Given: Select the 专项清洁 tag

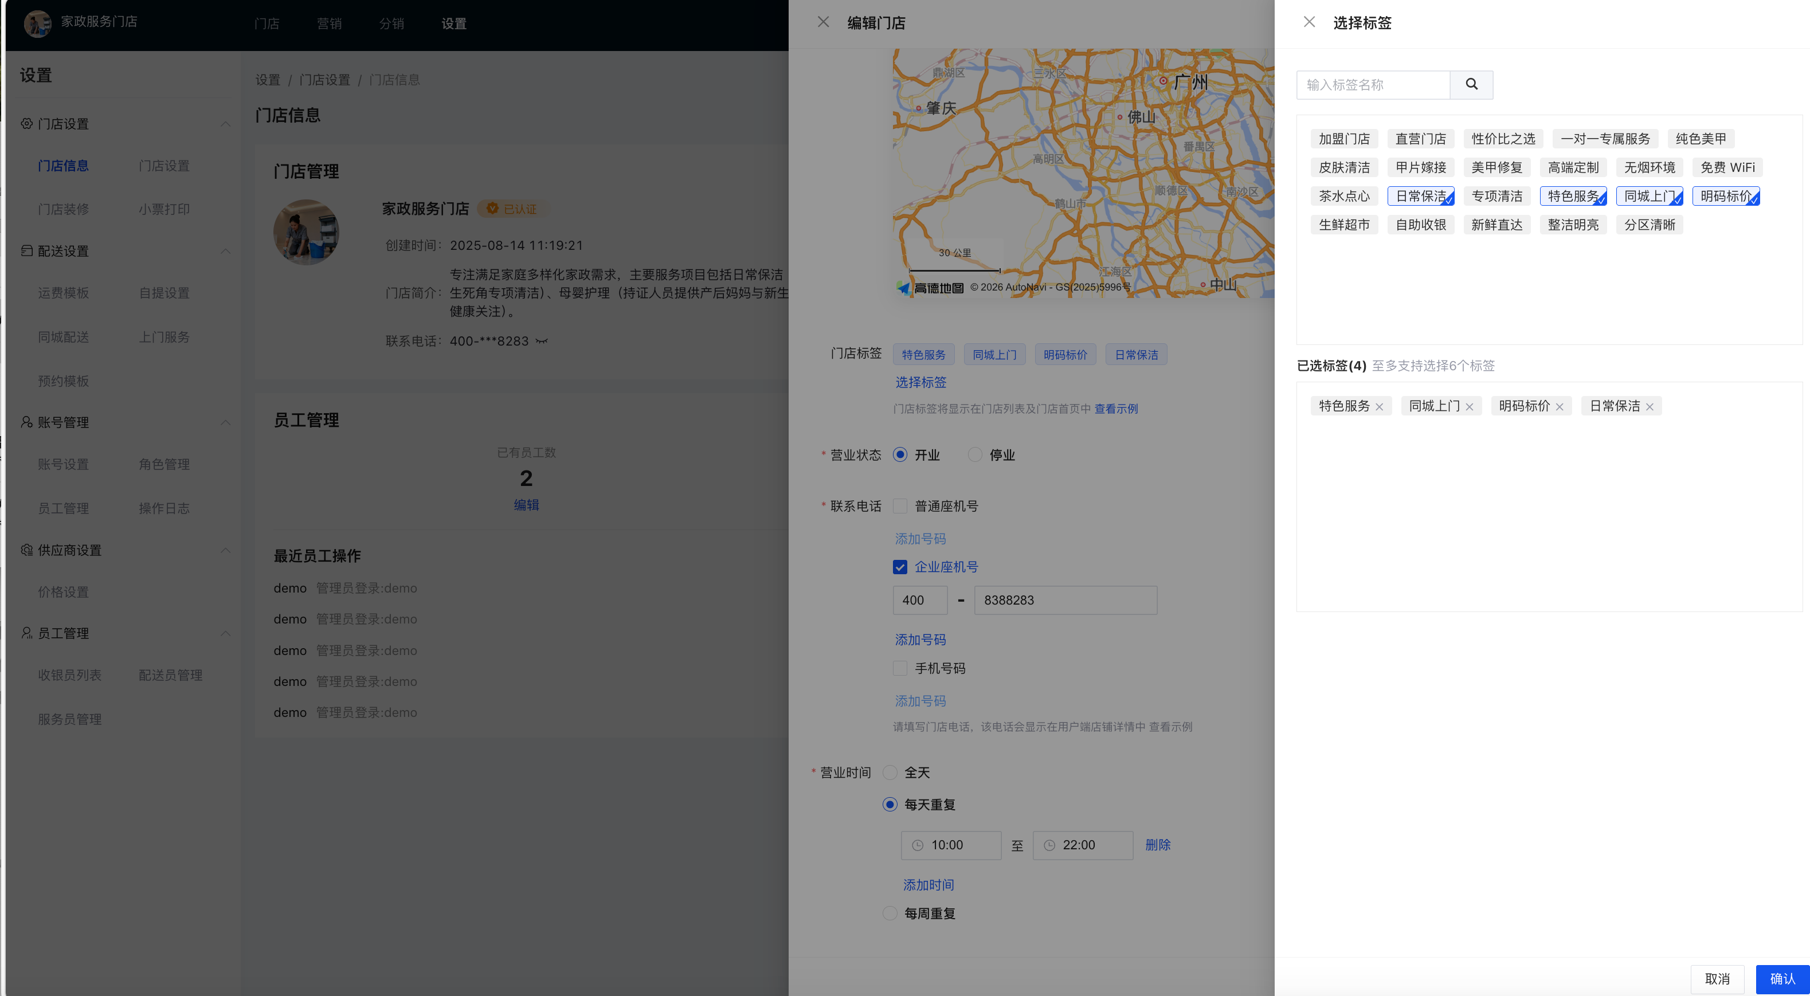Looking at the screenshot, I should point(1496,196).
